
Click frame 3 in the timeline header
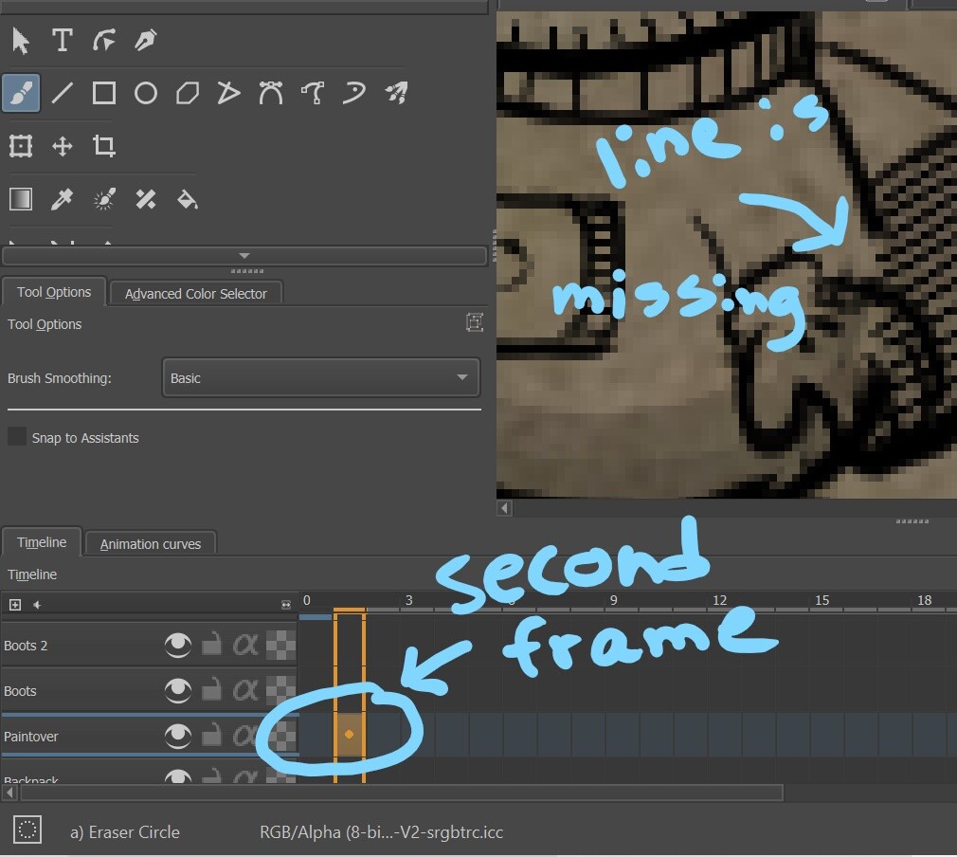click(x=409, y=600)
